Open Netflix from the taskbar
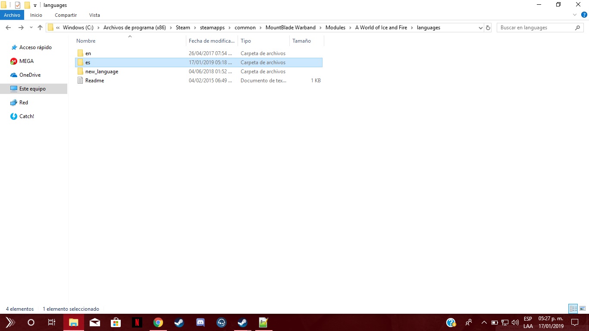This screenshot has width=589, height=331. 137,322
